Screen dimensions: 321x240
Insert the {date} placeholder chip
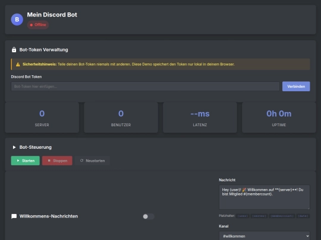pyautogui.click(x=303, y=216)
